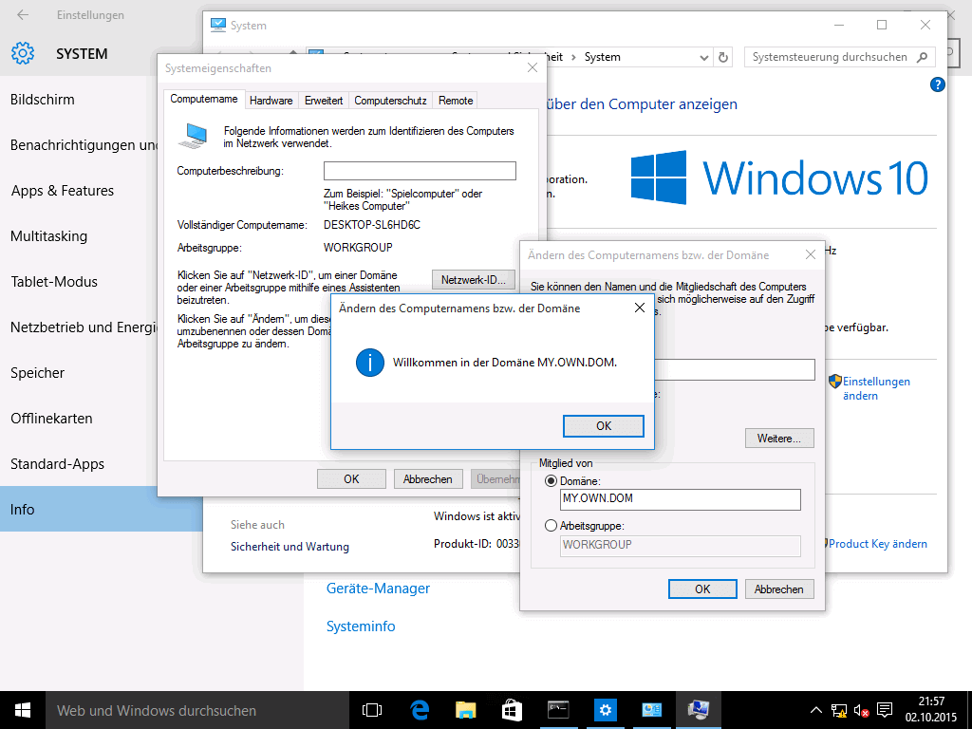
Task: Click the muted volume icon in the tray
Action: point(861,710)
